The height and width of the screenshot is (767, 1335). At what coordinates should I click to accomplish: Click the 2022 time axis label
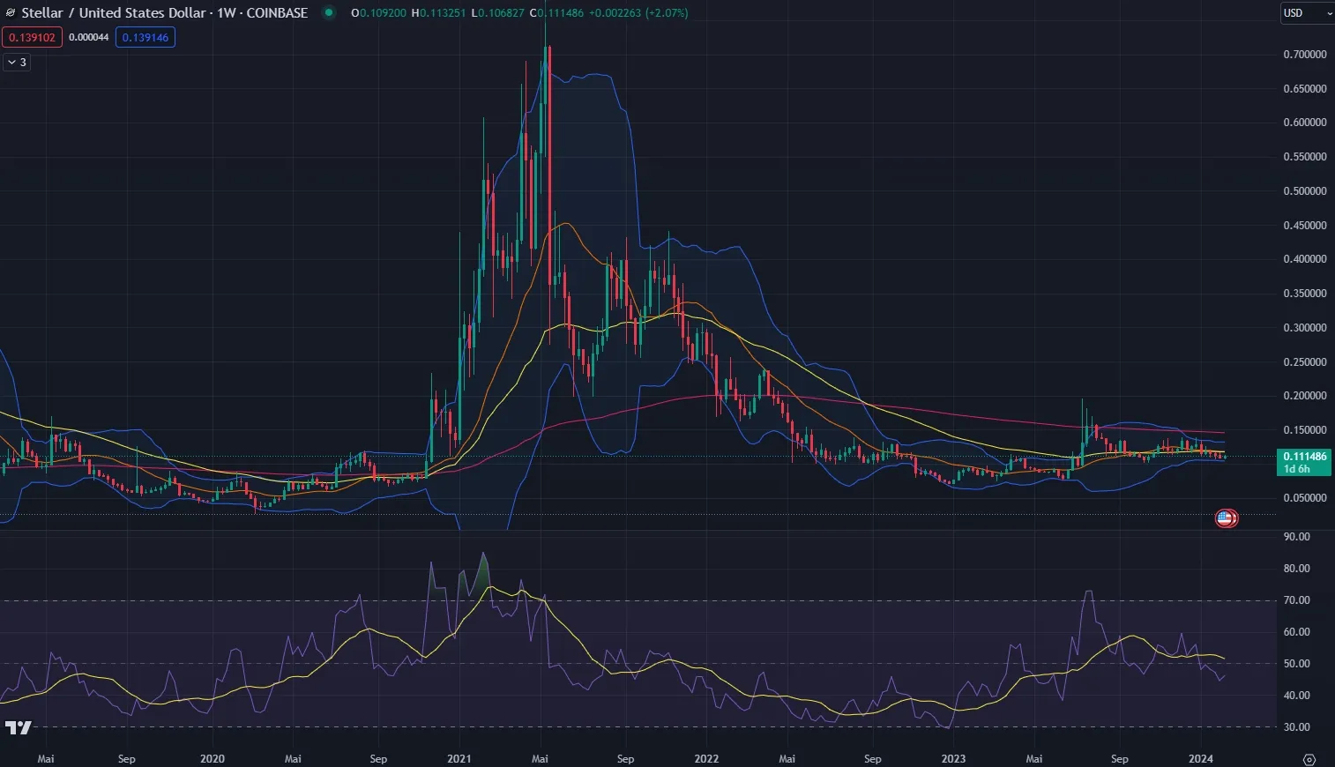pyautogui.click(x=706, y=759)
